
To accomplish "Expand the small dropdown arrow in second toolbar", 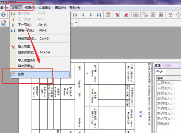I will click(x=76, y=23).
